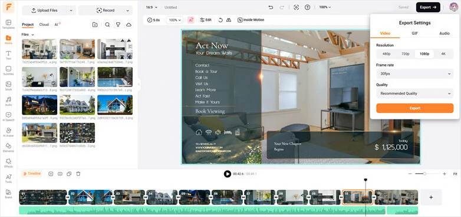The width and height of the screenshot is (461, 217).
Task: Add a scene from timeline toolbar
Action: click(51, 174)
